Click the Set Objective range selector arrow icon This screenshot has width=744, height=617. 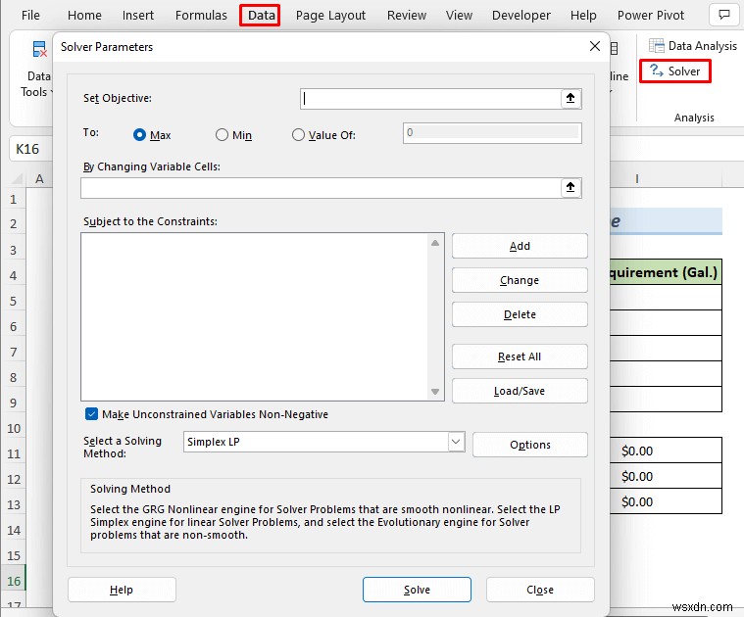click(570, 99)
